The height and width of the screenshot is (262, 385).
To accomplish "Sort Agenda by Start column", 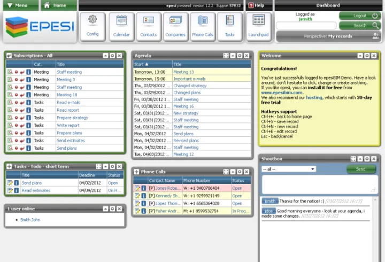I will tap(141, 64).
